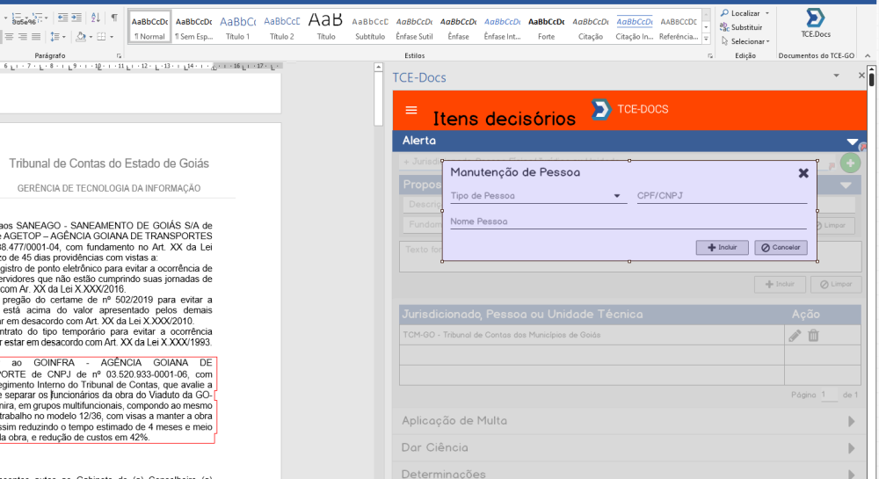Expand the Aplicação de Multa section

point(851,421)
